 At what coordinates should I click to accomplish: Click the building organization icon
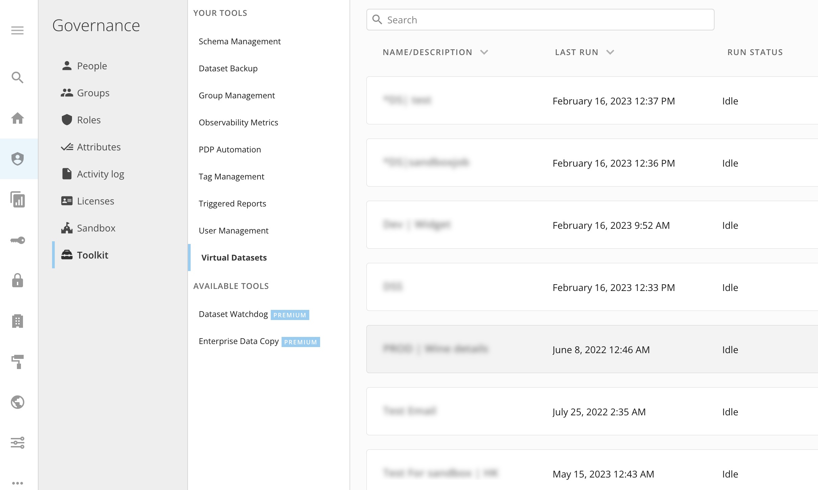point(17,321)
